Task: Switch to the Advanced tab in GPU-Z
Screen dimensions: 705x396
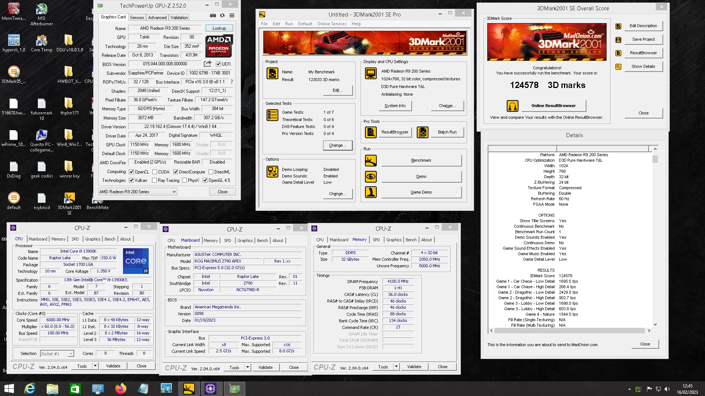Action: 157,18
